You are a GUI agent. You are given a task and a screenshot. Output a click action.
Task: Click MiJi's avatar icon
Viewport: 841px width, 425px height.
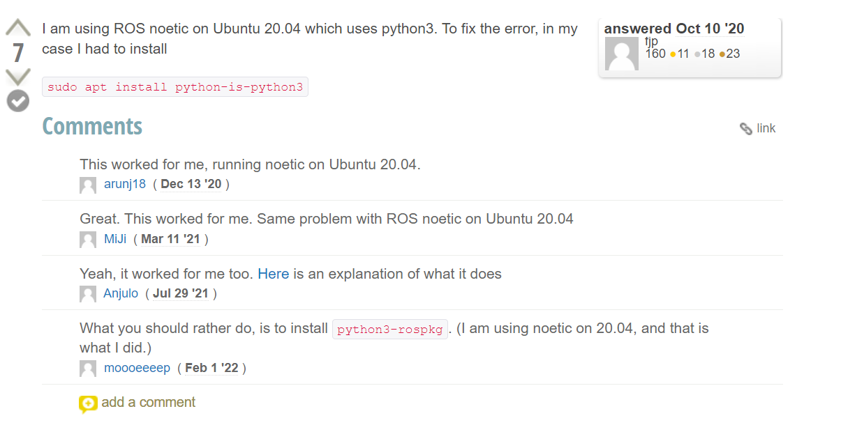tap(88, 240)
